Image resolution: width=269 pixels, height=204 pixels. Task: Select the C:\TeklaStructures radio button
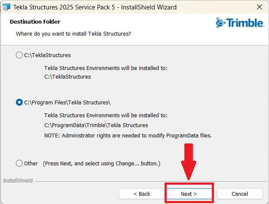pyautogui.click(x=19, y=55)
